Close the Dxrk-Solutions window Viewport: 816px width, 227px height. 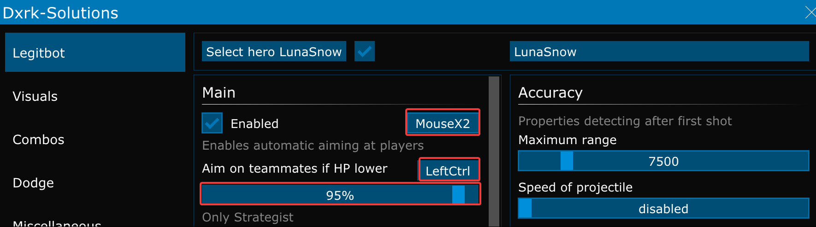pos(810,12)
